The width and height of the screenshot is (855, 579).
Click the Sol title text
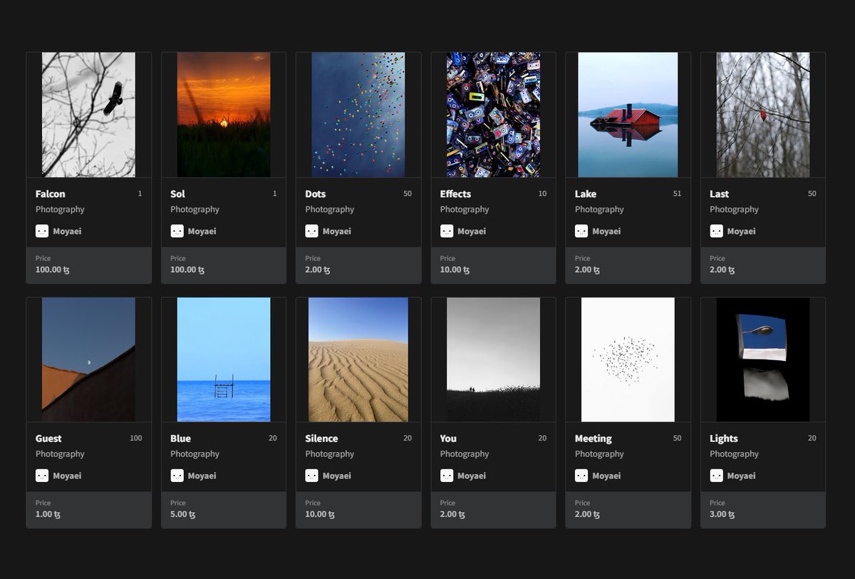(x=177, y=194)
